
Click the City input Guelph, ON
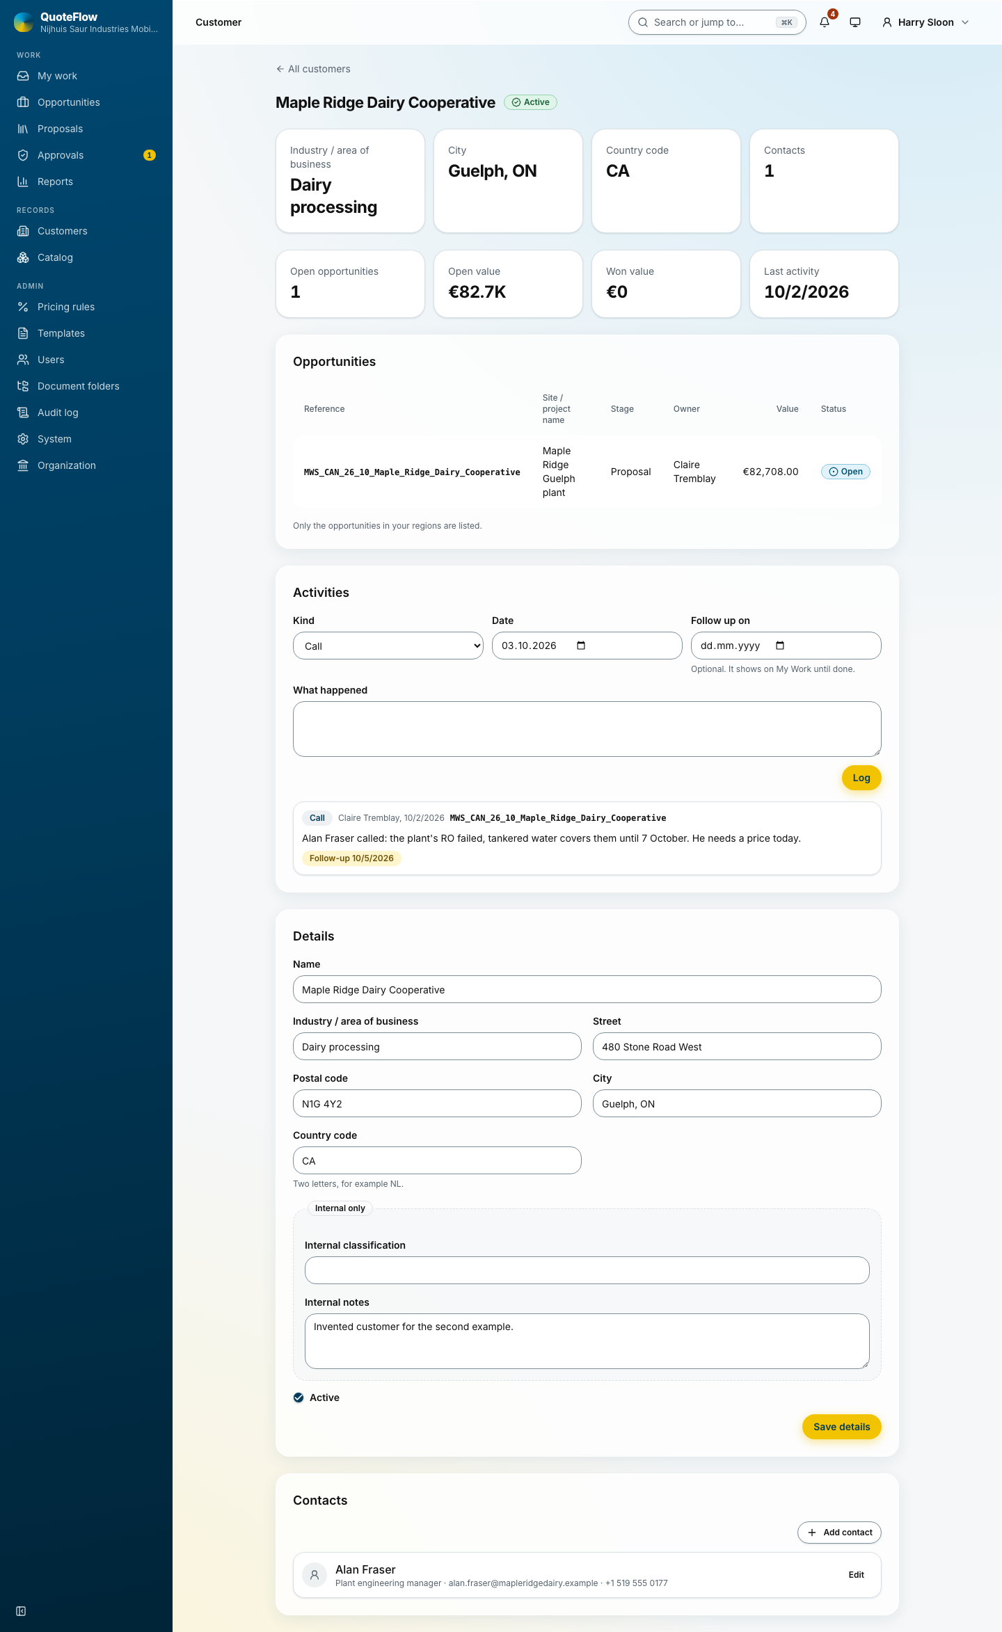[x=737, y=1103]
